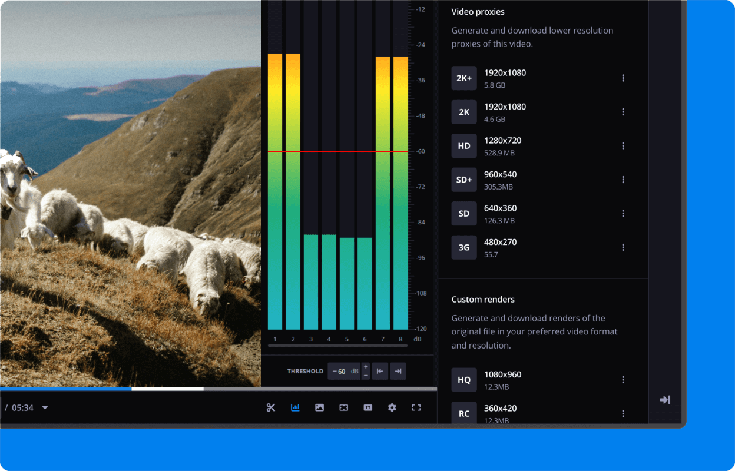Jump to next threshold crossing
Viewport: 735px width, 471px height.
pos(398,371)
